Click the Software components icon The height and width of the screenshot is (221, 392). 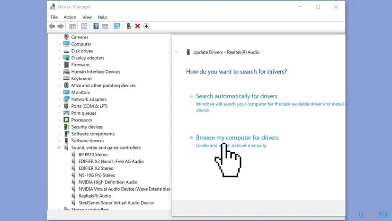tap(66, 134)
